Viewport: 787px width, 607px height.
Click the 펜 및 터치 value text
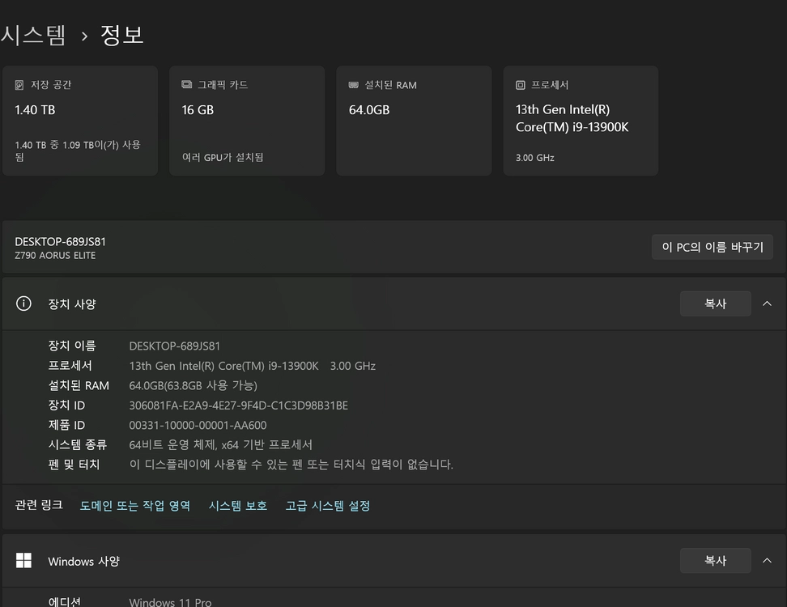pyautogui.click(x=291, y=465)
